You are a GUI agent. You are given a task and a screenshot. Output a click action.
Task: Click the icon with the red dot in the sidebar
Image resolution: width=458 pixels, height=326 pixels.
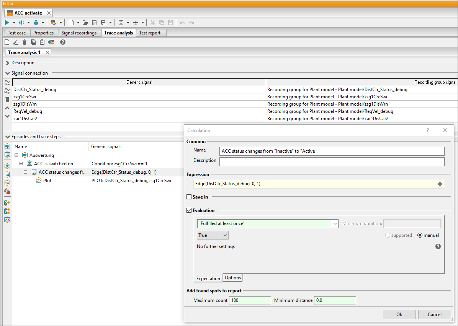point(7,191)
